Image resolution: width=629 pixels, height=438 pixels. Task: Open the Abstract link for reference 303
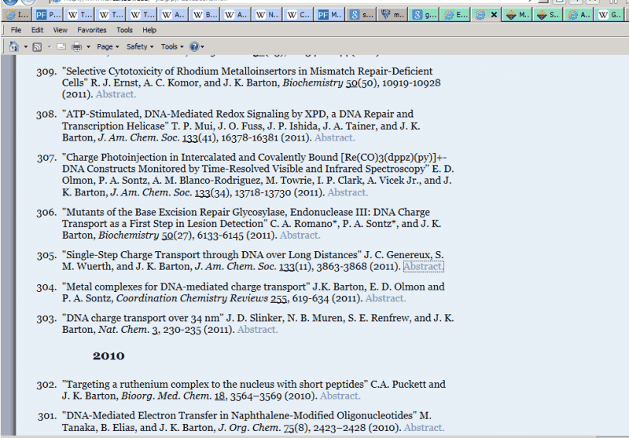click(258, 330)
